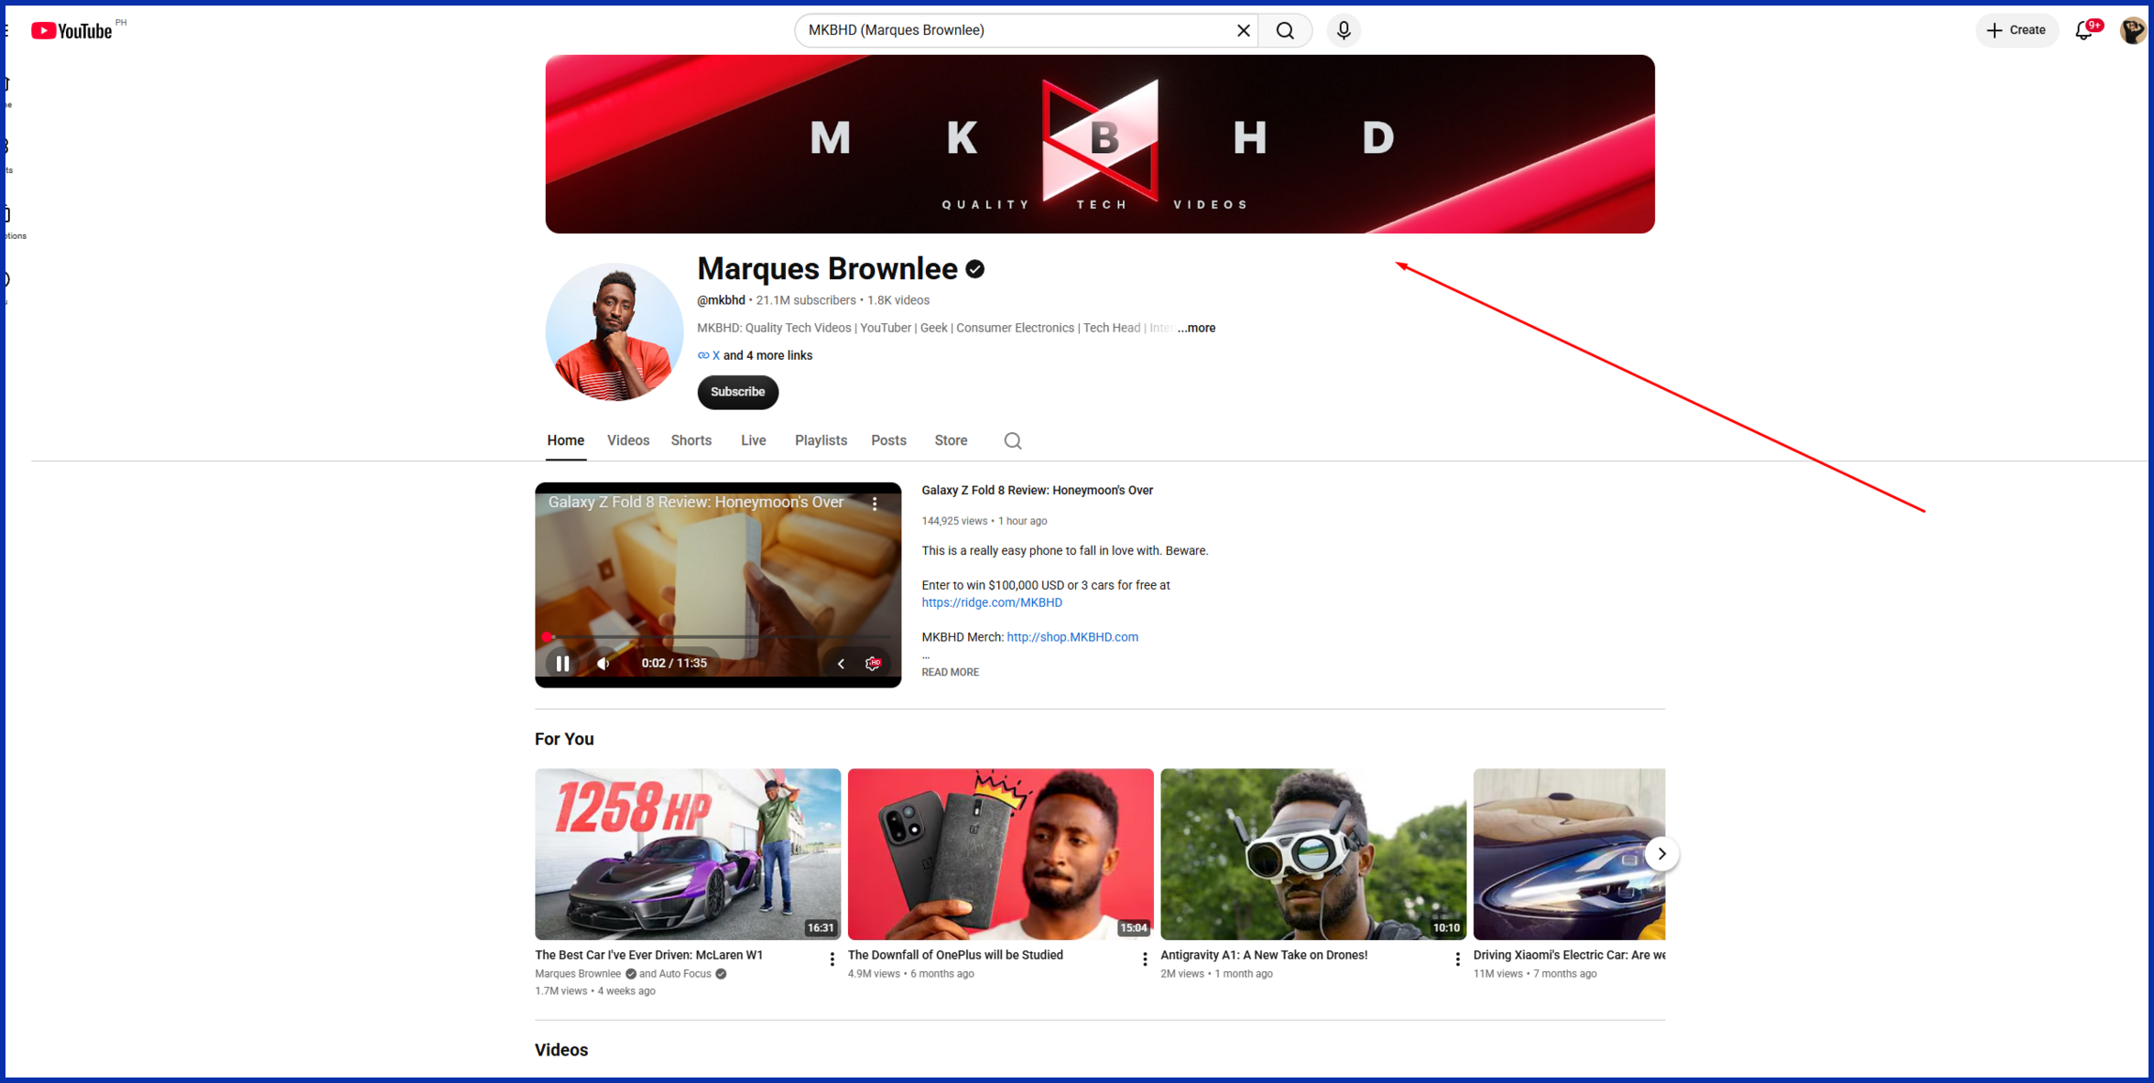Viewport: 2154px width, 1083px height.
Task: Open the account avatar menu
Action: pos(2132,30)
